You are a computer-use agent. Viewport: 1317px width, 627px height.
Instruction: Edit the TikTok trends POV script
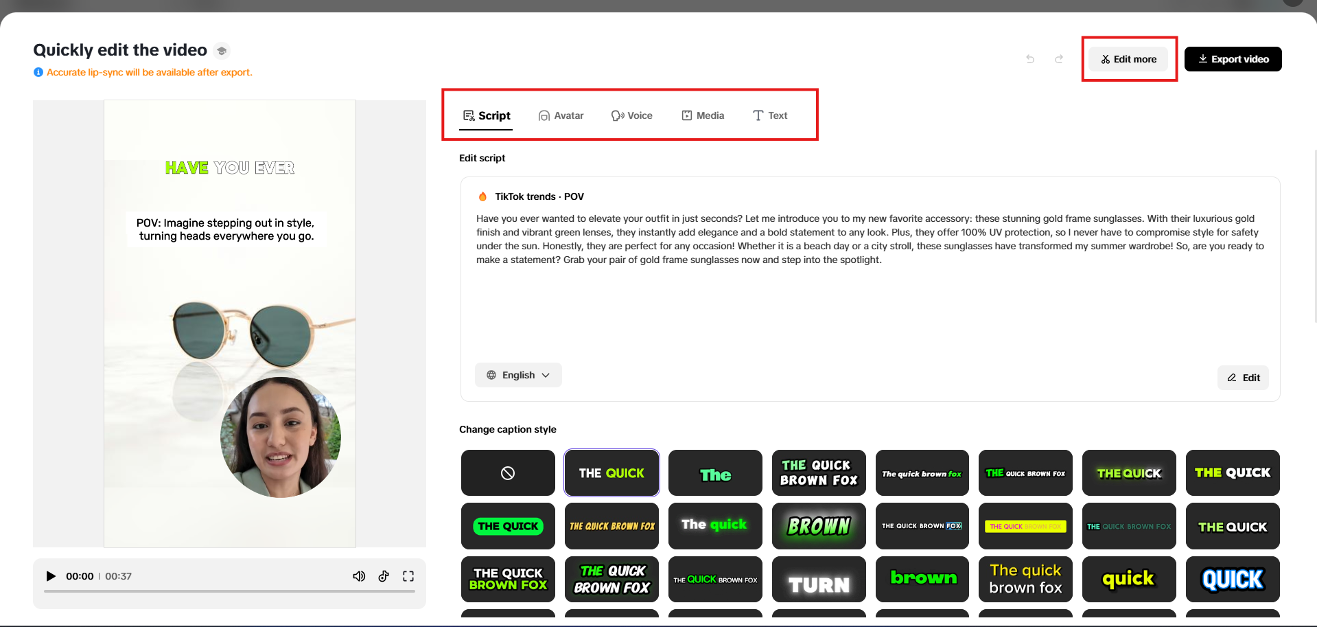(1242, 378)
